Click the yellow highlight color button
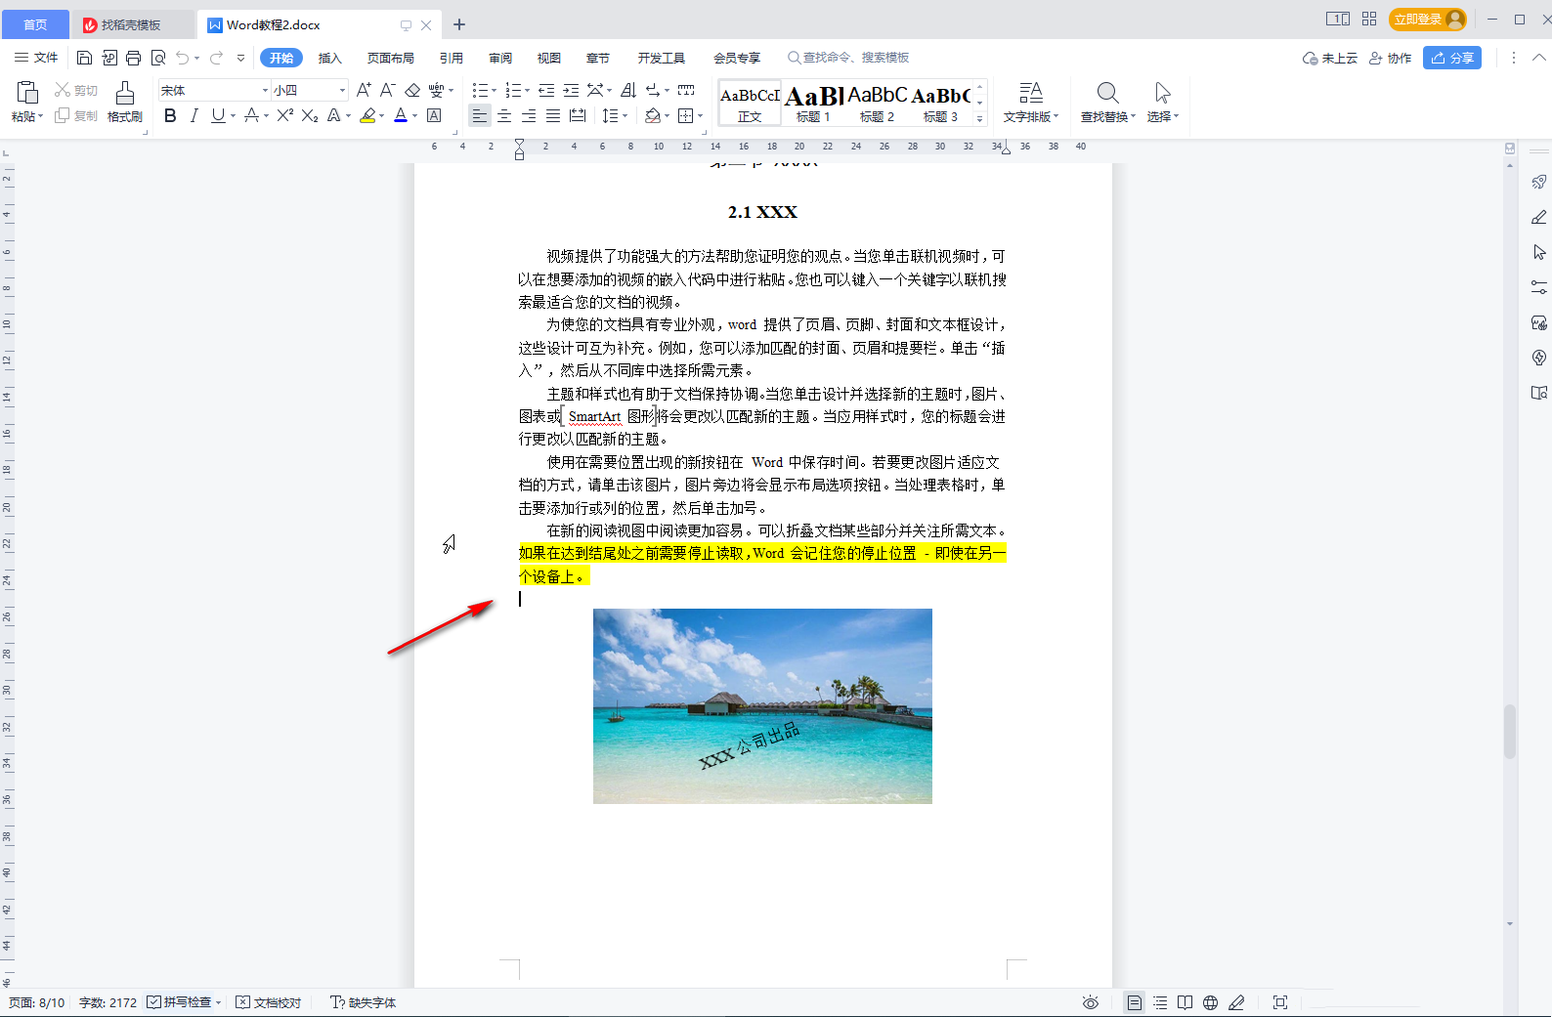This screenshot has height=1017, width=1552. (367, 116)
